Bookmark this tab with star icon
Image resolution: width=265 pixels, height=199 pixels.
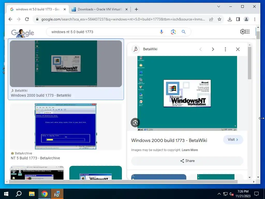click(219, 19)
